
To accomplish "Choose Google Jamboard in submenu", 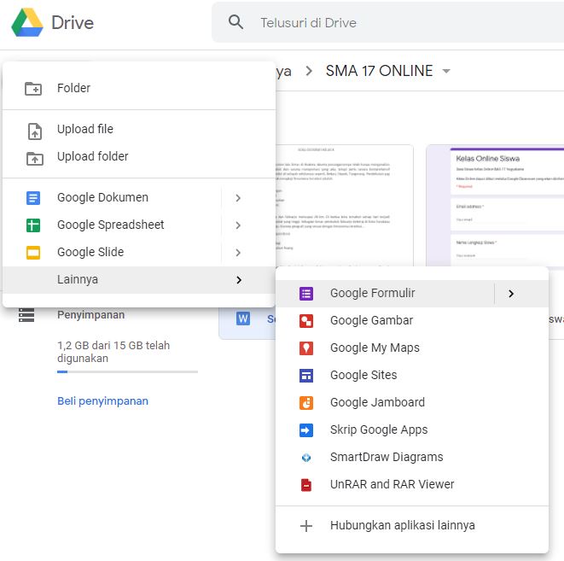I will coord(412,403).
